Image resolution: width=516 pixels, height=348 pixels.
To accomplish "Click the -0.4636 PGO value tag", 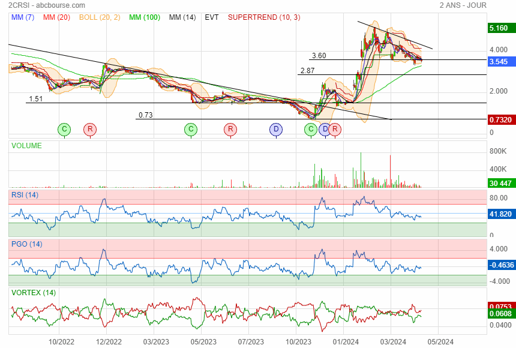I will (502, 265).
